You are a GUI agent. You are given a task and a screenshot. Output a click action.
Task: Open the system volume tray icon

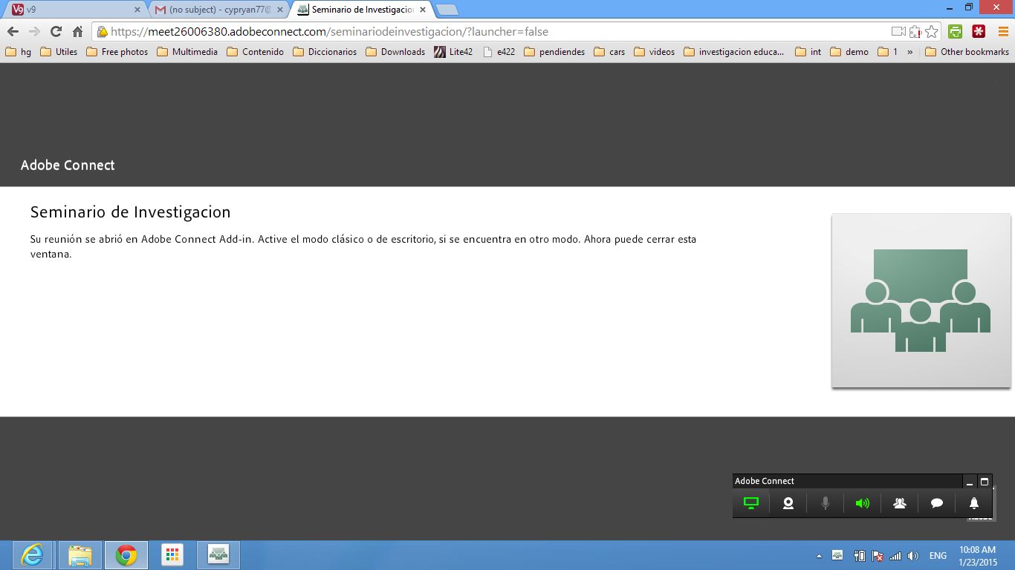pos(913,555)
